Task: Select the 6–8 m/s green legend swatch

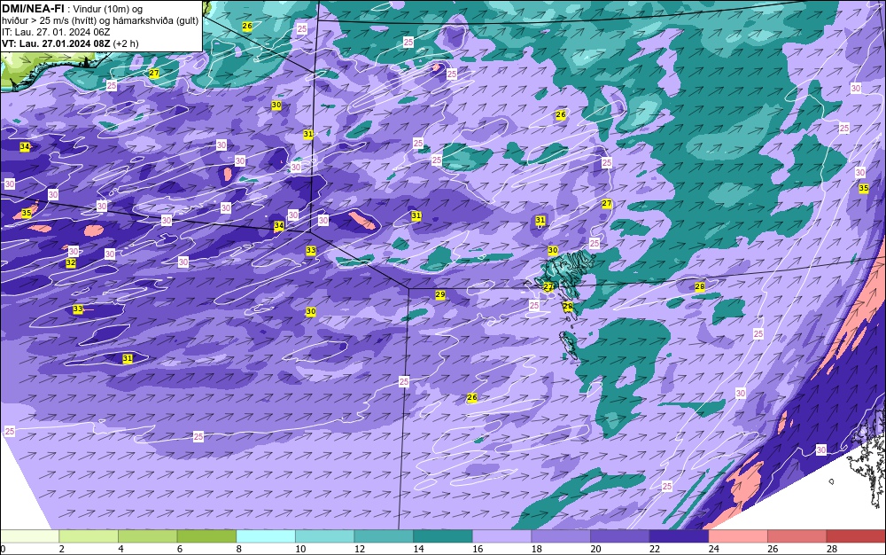Action: coord(206,536)
